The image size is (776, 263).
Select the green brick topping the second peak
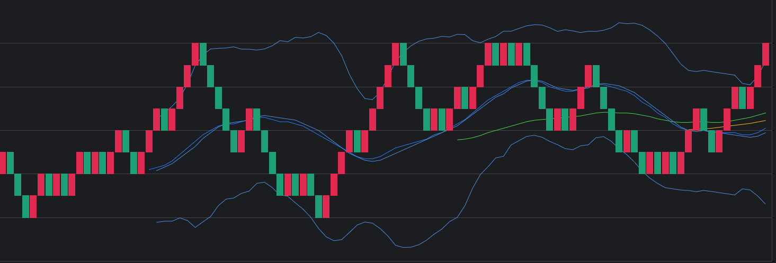(403, 54)
